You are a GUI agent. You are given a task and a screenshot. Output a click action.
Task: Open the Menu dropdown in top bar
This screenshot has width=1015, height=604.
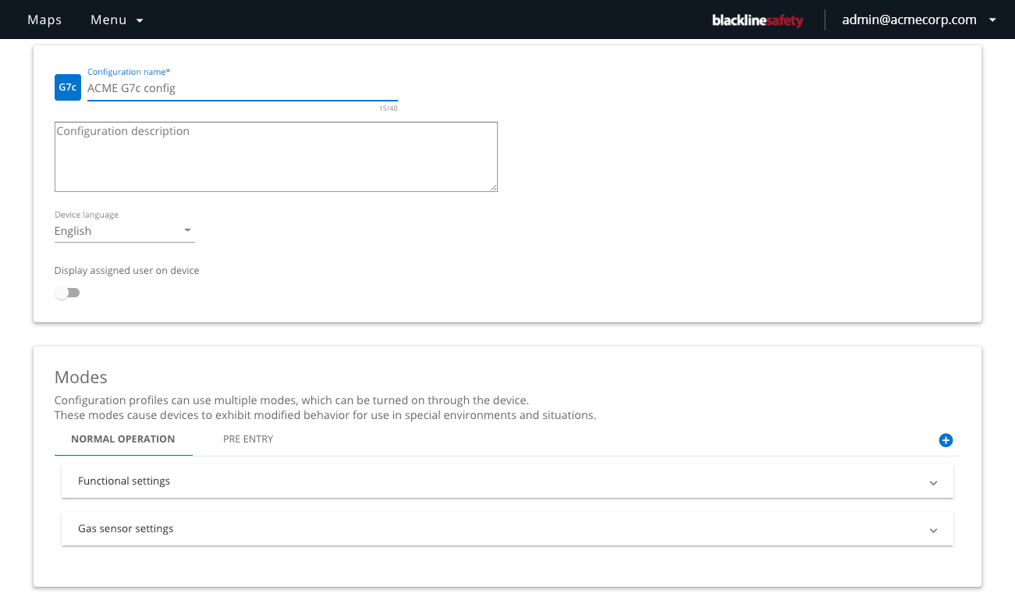click(x=117, y=20)
